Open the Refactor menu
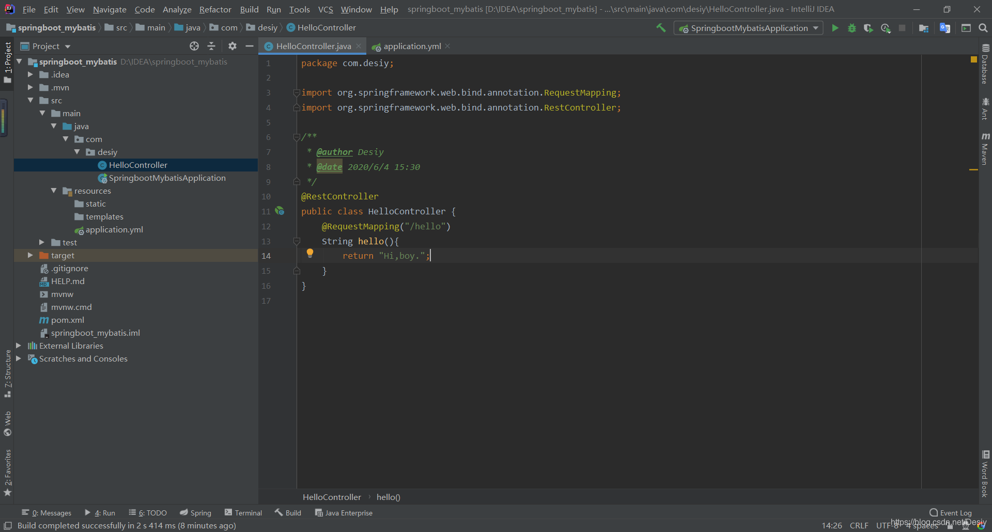The height and width of the screenshot is (532, 992). [215, 9]
